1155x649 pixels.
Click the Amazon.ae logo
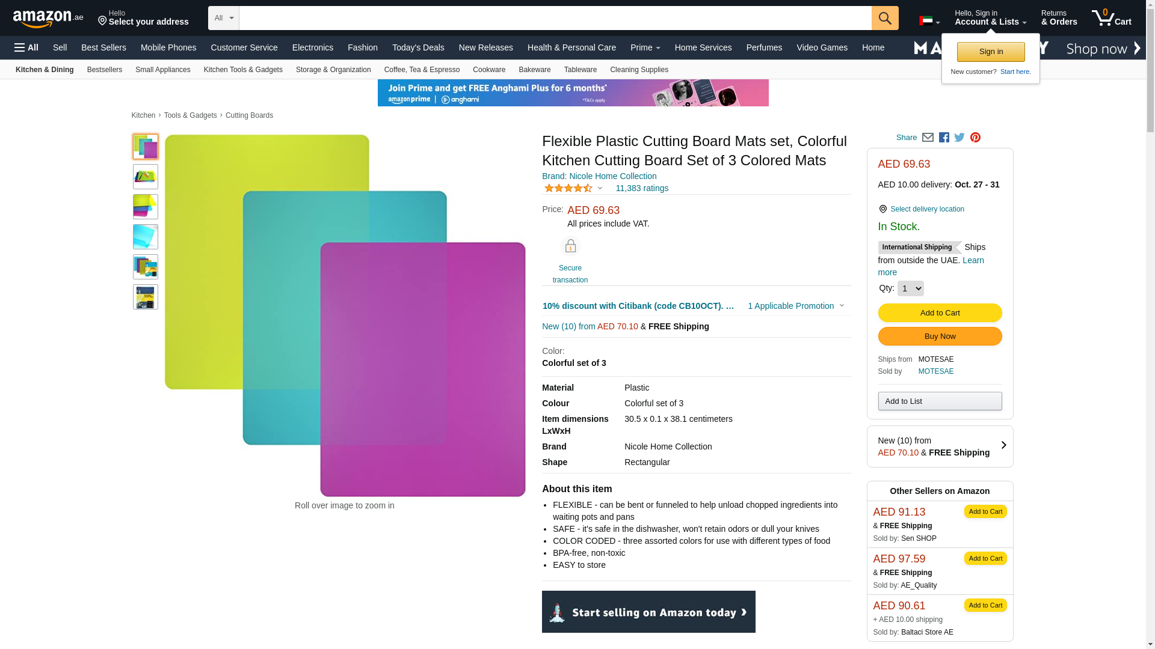click(48, 19)
